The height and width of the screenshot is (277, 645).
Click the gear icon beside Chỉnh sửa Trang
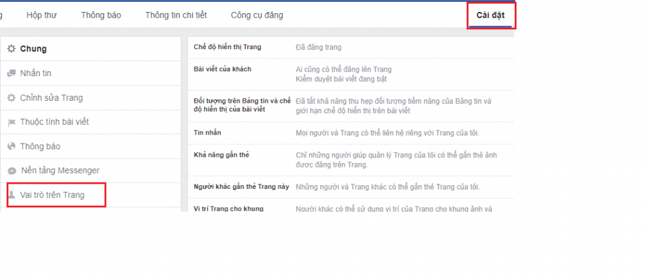(11, 98)
